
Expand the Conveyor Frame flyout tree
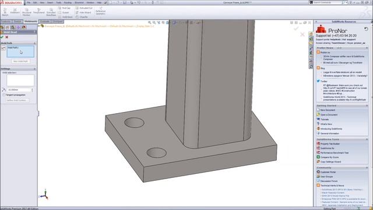[x=40, y=26]
